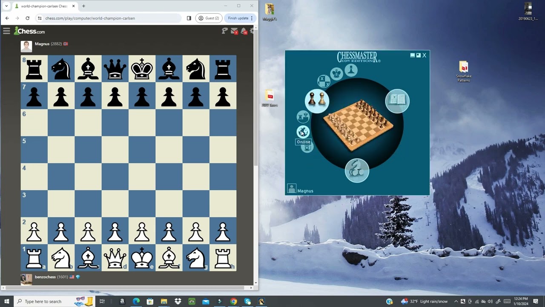Open Microsoft Store from the taskbar
This screenshot has height=307, width=545.
pos(150,301)
